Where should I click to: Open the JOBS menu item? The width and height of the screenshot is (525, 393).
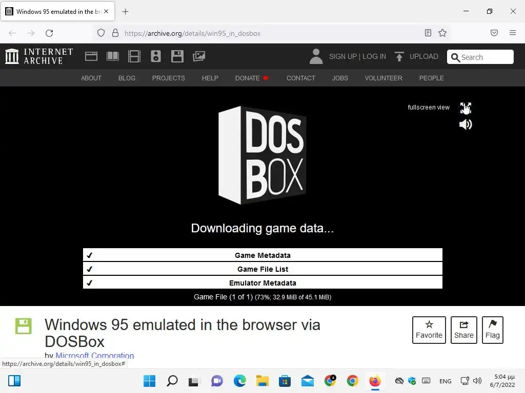340,78
